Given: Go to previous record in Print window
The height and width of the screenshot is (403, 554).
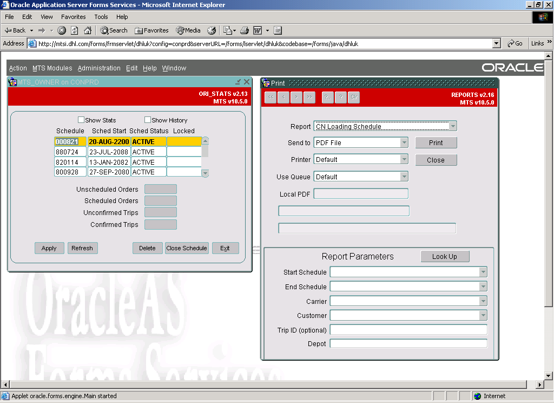Looking at the screenshot, I should (283, 97).
